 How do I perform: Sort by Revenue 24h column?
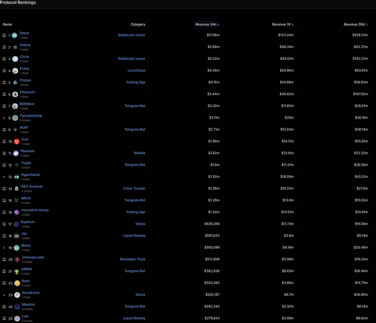point(207,24)
